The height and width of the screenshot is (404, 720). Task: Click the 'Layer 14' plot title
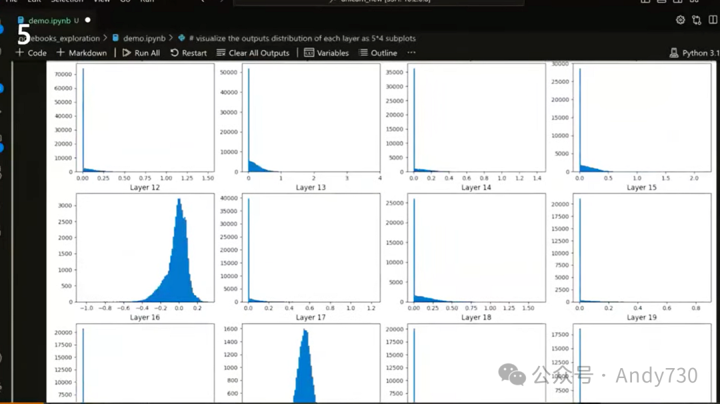point(476,188)
